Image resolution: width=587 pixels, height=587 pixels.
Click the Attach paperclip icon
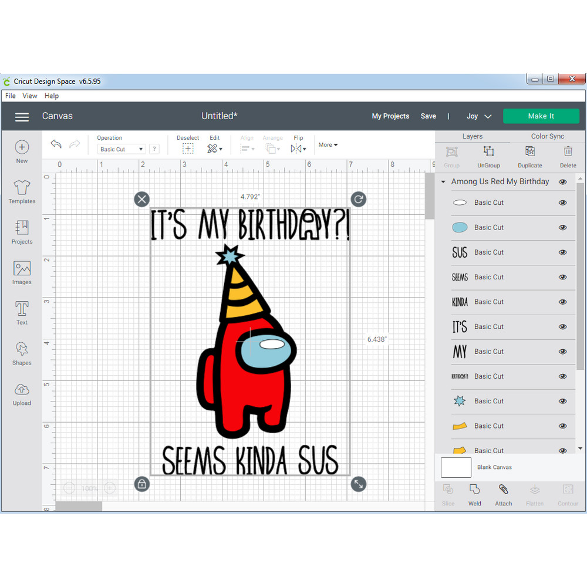503,494
